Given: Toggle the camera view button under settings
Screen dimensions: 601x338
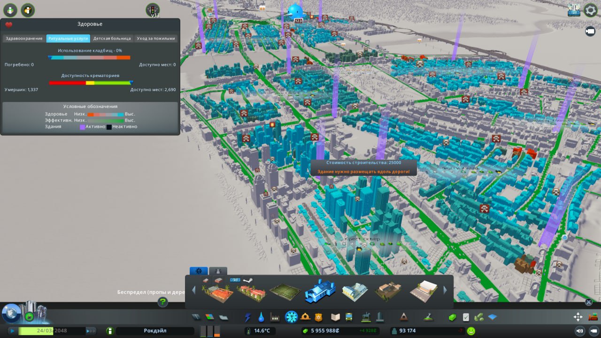Looking at the screenshot, I should click(x=590, y=31).
